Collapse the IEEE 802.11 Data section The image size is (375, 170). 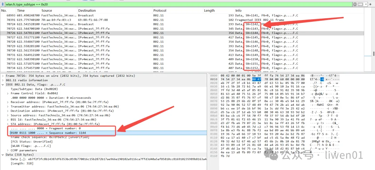tap(3, 85)
